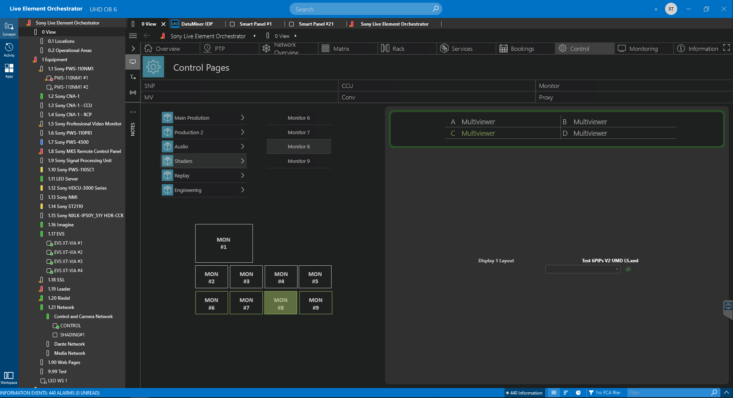Image resolution: width=733 pixels, height=398 pixels.
Task: Click the cube icon next to Replay
Action: tap(167, 175)
